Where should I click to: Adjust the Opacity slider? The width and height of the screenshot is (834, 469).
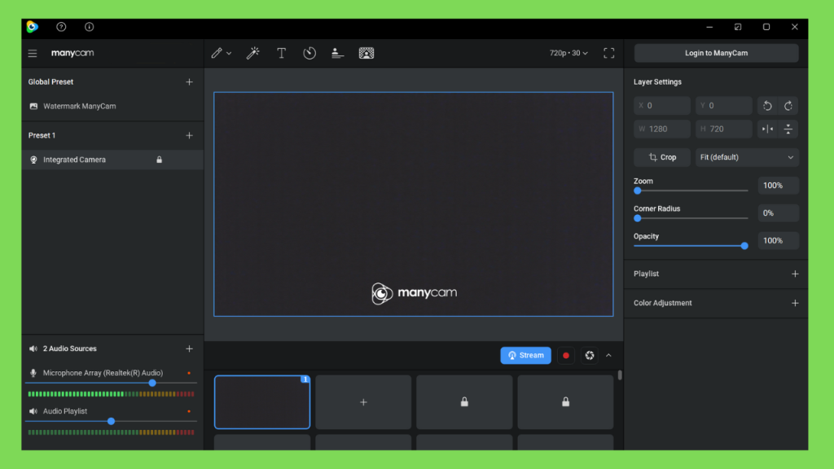coord(691,246)
